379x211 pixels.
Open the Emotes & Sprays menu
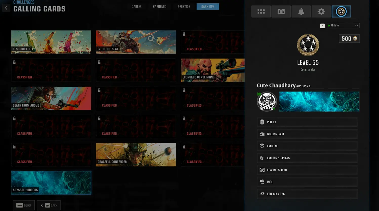click(307, 158)
